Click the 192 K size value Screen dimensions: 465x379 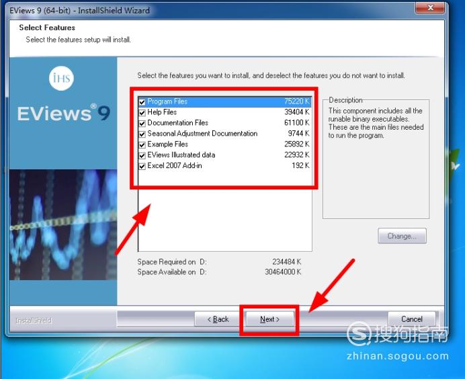point(300,165)
